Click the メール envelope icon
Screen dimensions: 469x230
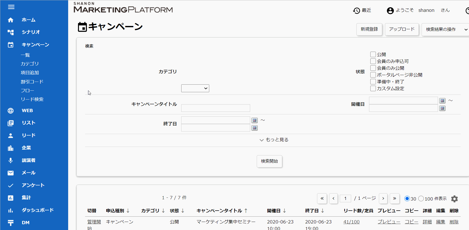[x=11, y=173]
